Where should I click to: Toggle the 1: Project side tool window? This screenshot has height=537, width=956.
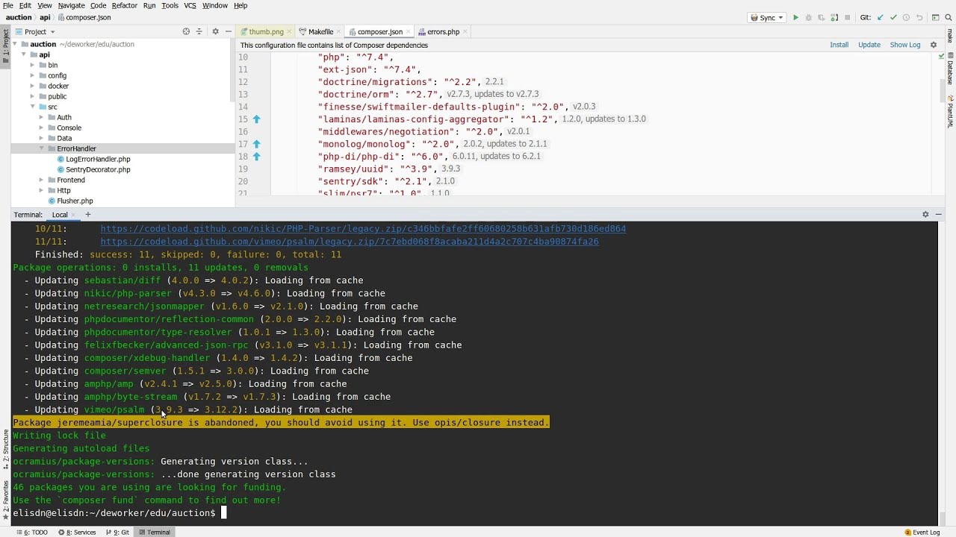point(5,48)
